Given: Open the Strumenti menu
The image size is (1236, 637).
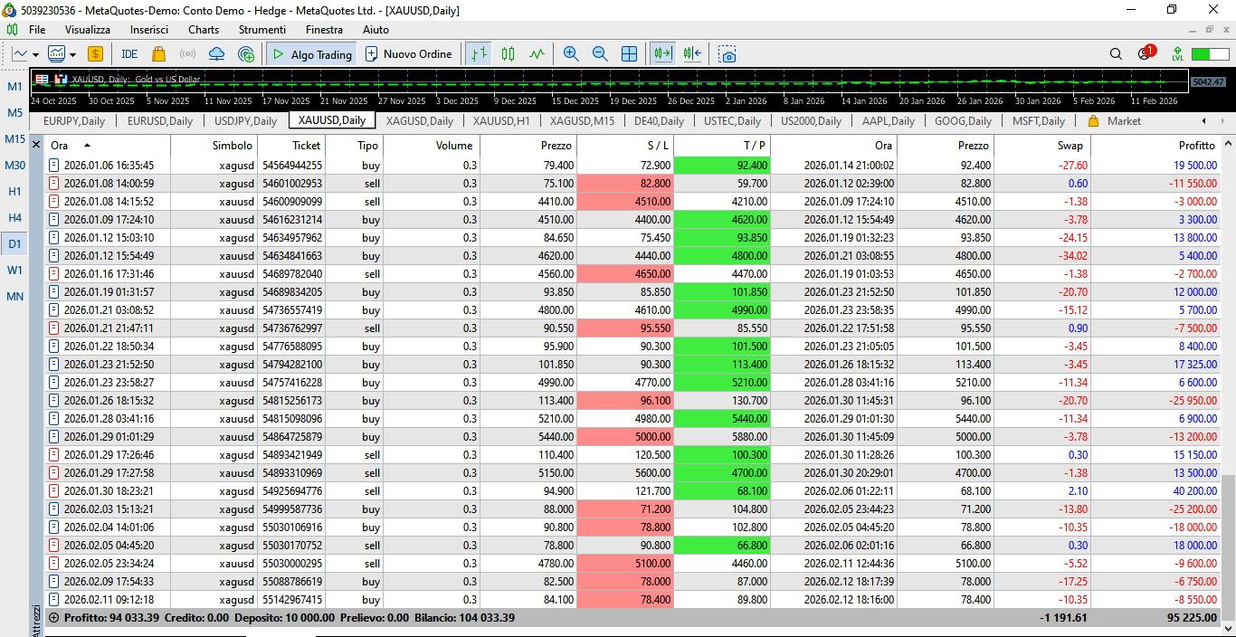Looking at the screenshot, I should 262,30.
